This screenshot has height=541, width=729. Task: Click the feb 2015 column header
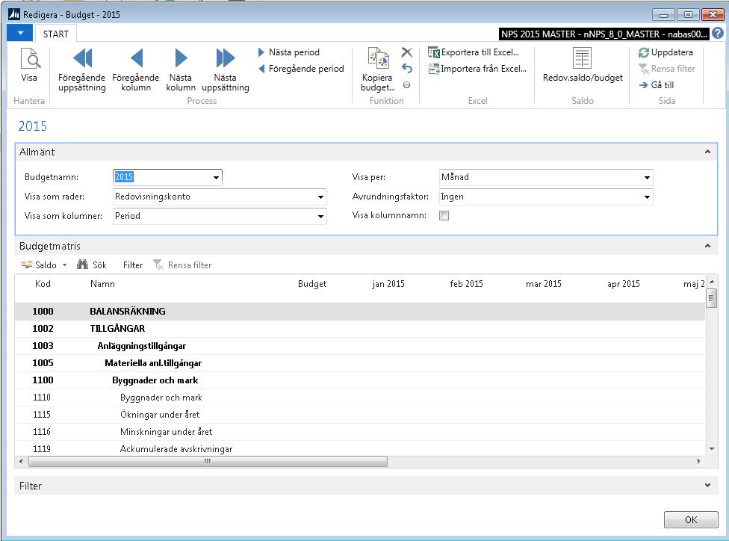pos(466,284)
